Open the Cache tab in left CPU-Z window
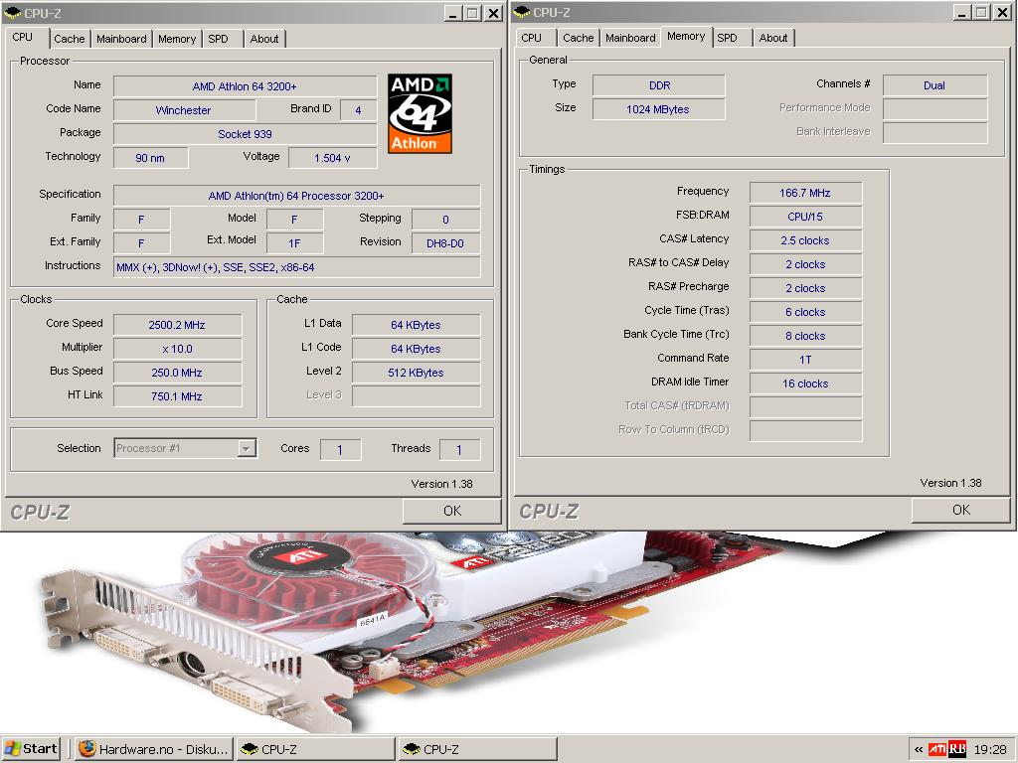This screenshot has height=763, width=1018. [x=70, y=39]
